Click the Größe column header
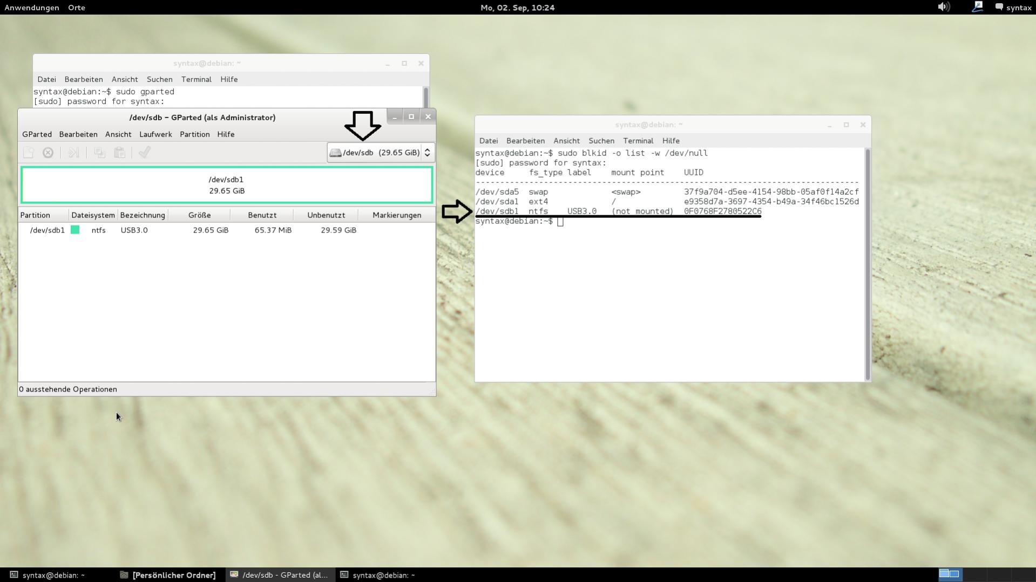This screenshot has height=582, width=1036. point(199,215)
